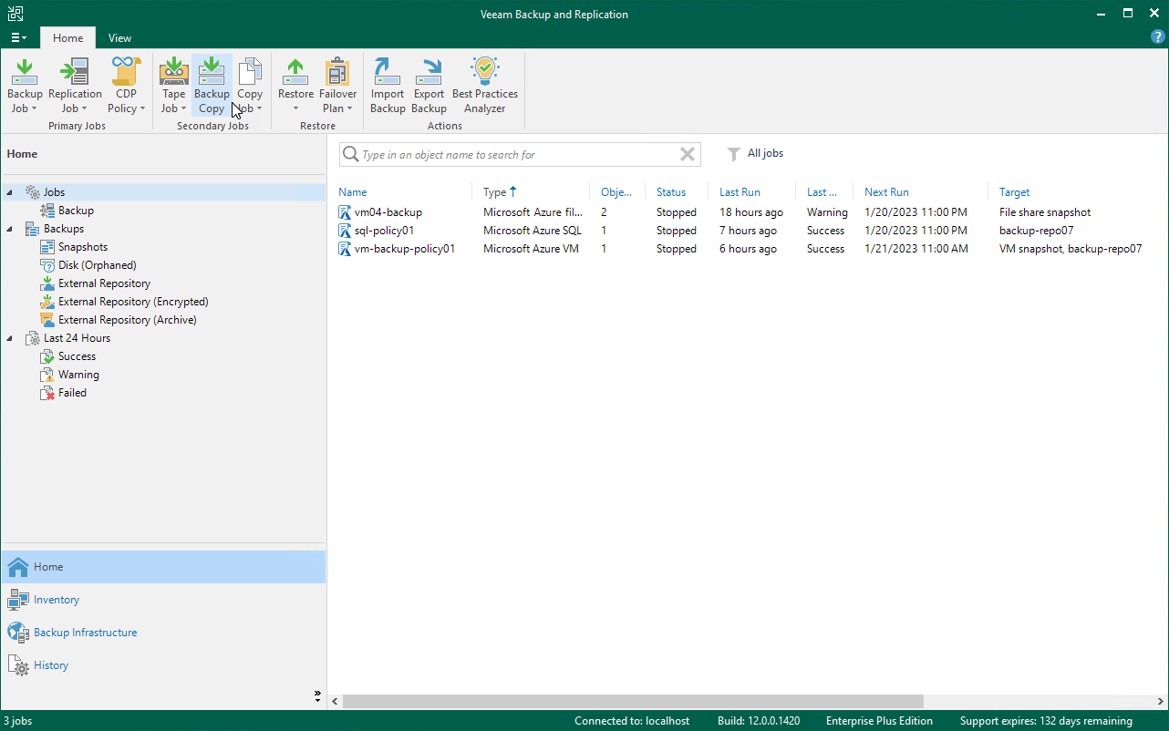The height and width of the screenshot is (731, 1169).
Task: Clear the search box with the X icon
Action: (688, 155)
